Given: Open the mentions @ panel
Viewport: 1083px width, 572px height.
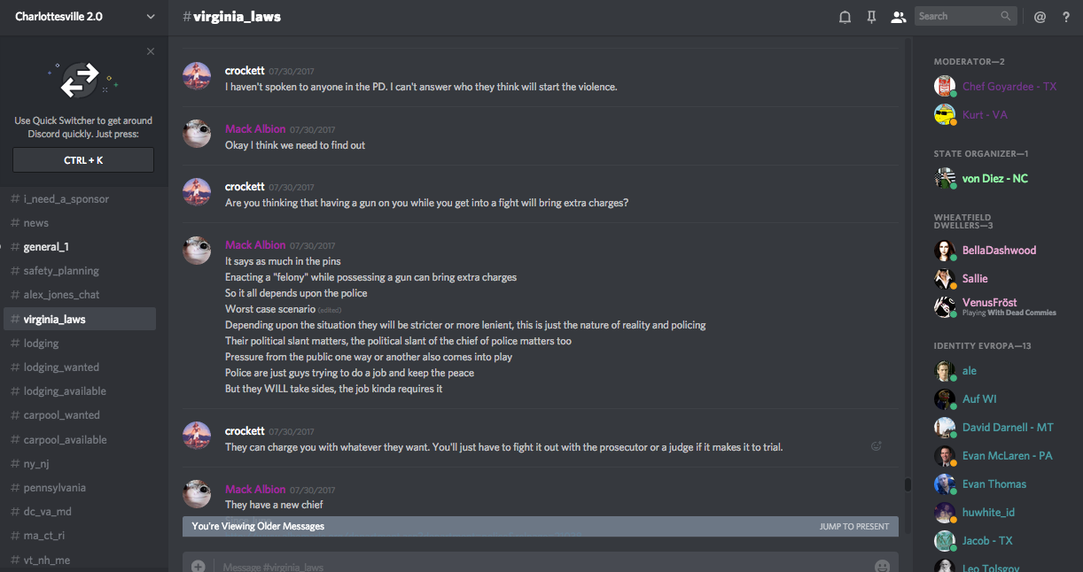Looking at the screenshot, I should 1040,17.
